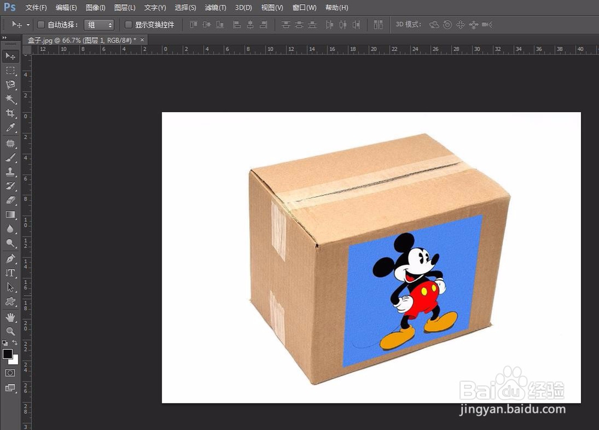Open the 图像(I) menu
This screenshot has height=430, width=599.
tap(95, 8)
